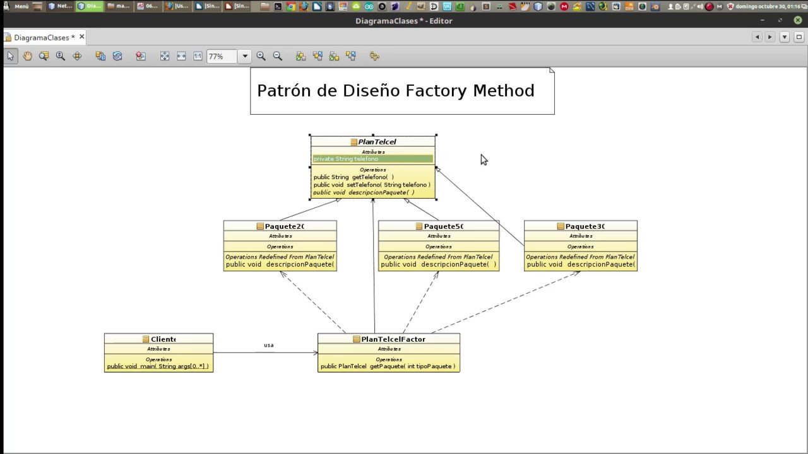Viewport: 808px width, 454px height.
Task: Click the export image toolbar icon
Action: (x=141, y=56)
